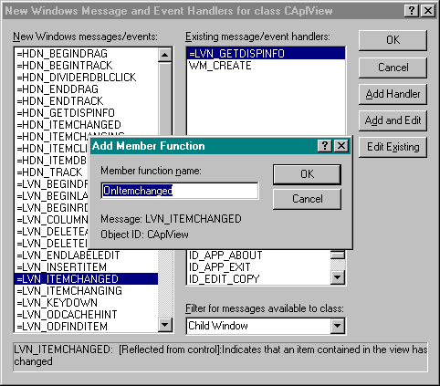The height and width of the screenshot is (386, 440).
Task: Click the main dialog help question-mark icon
Action: pos(412,11)
